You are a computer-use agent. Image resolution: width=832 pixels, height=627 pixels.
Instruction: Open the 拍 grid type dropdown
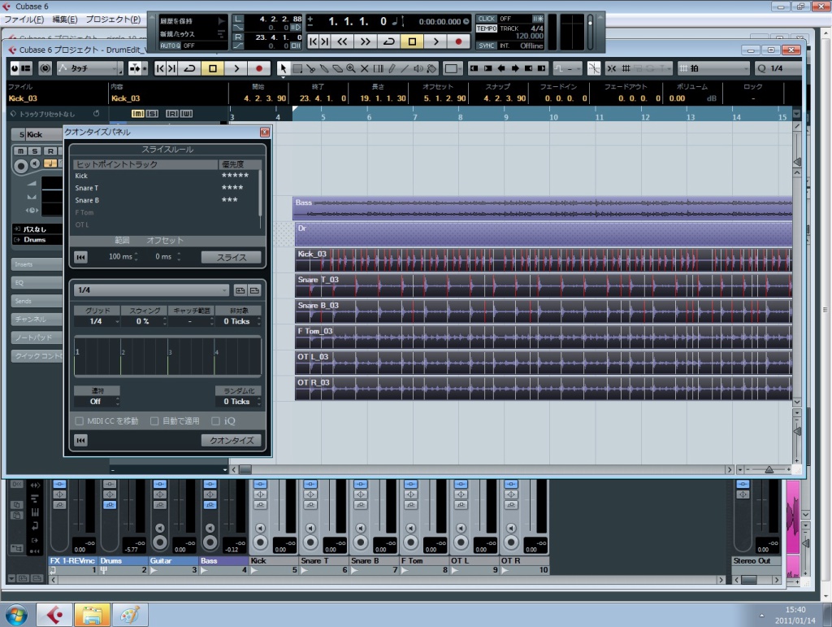coord(713,68)
